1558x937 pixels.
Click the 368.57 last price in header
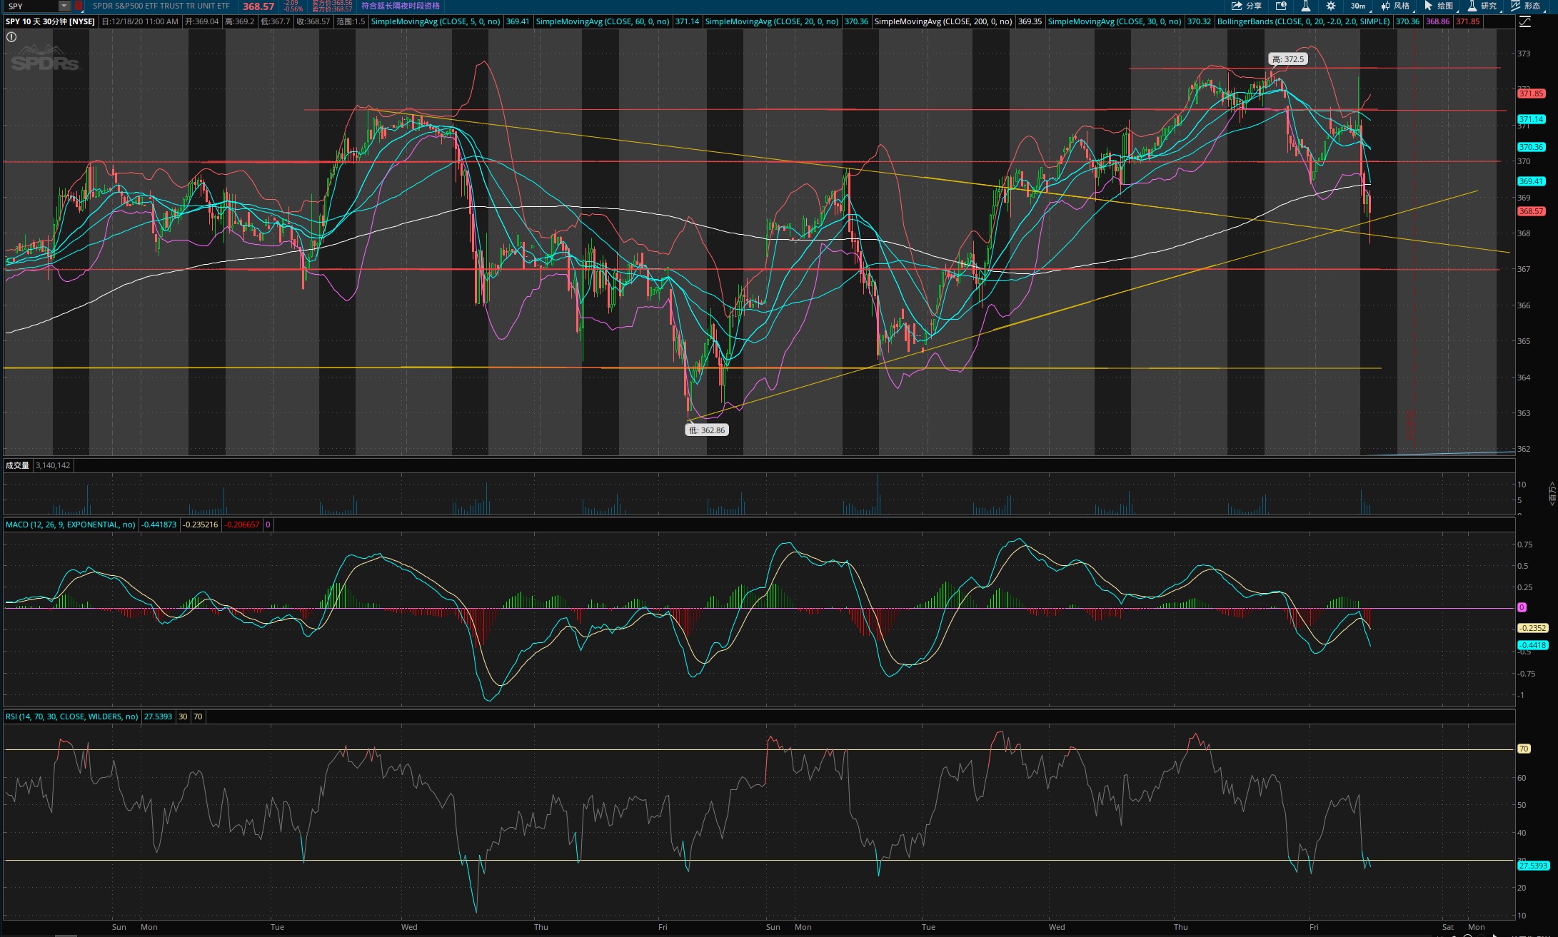tap(258, 6)
